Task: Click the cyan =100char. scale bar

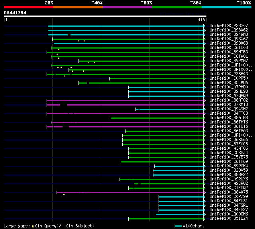Action: 178,226
